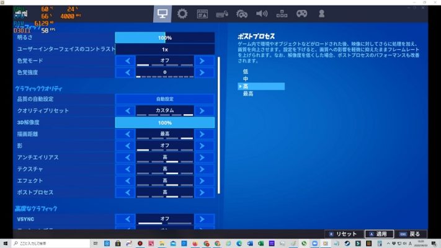Toggle 色覚モード with its left arrow
The height and width of the screenshot is (248, 441).
(126, 61)
